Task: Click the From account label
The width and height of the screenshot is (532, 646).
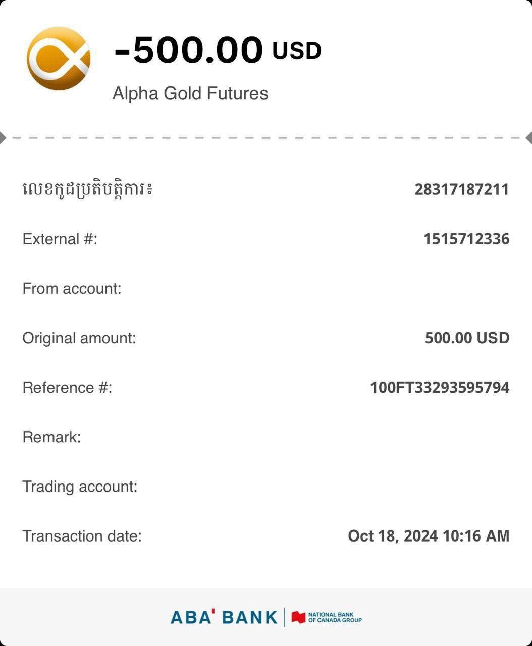Action: point(72,288)
